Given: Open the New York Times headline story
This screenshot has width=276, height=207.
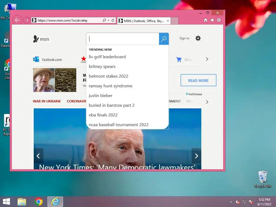Looking at the screenshot, I should coord(117,167).
